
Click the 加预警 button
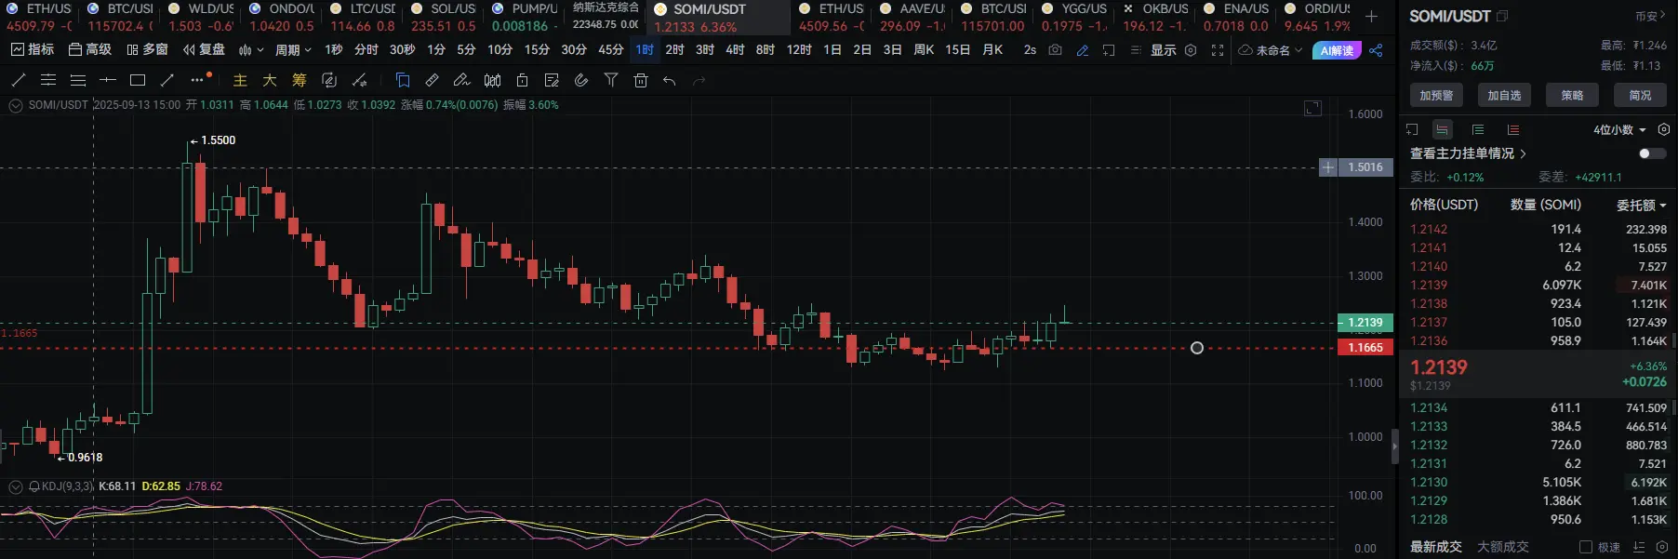coord(1436,95)
